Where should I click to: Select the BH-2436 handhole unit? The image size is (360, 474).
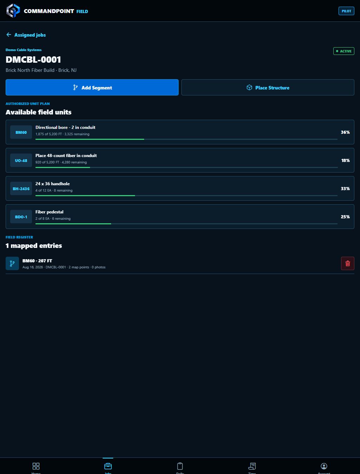pyautogui.click(x=180, y=188)
